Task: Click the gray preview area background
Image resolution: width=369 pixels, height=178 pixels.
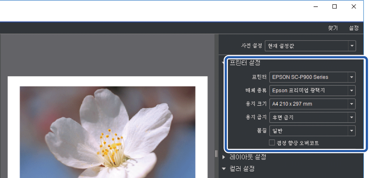Action: click(x=101, y=56)
